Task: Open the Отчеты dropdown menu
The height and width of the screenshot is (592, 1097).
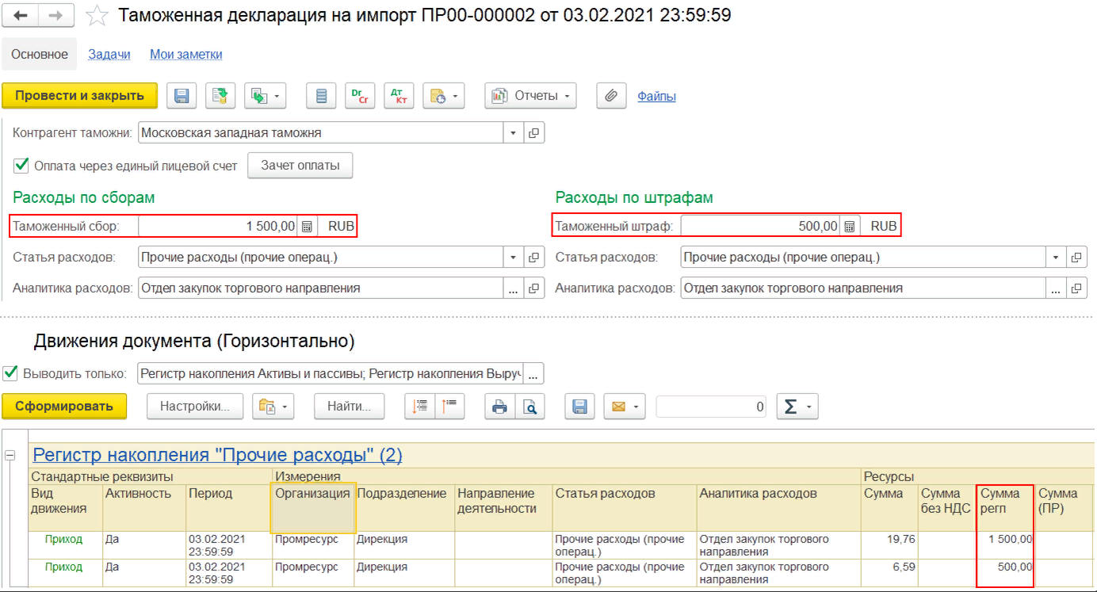Action: [530, 96]
